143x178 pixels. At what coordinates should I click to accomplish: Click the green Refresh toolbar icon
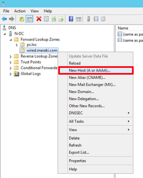click(x=54, y=19)
